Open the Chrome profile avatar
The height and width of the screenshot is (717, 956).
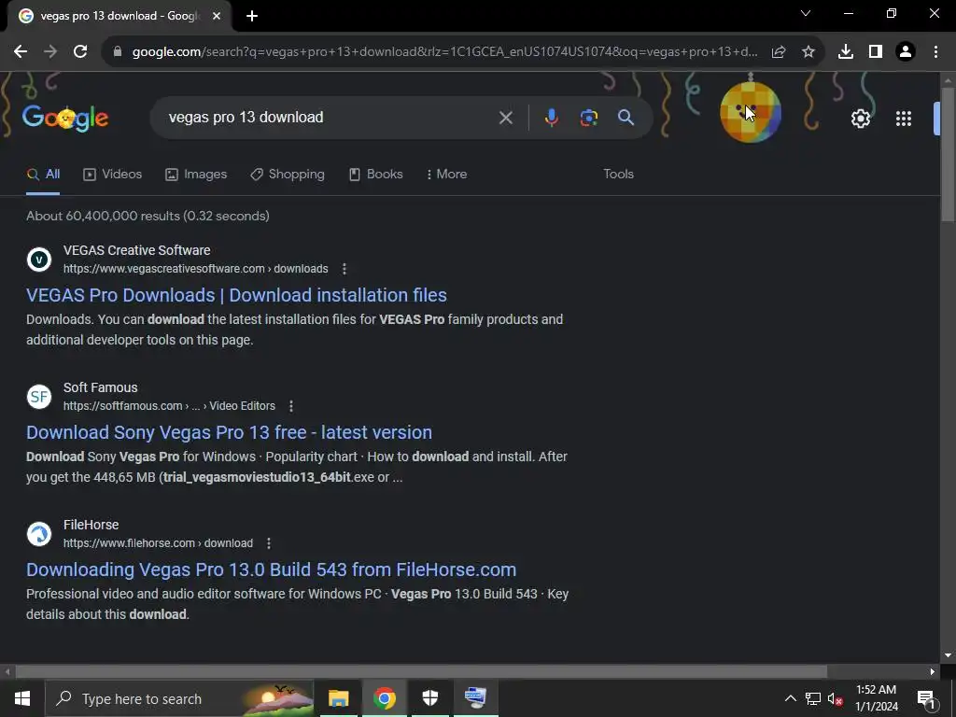coord(906,52)
